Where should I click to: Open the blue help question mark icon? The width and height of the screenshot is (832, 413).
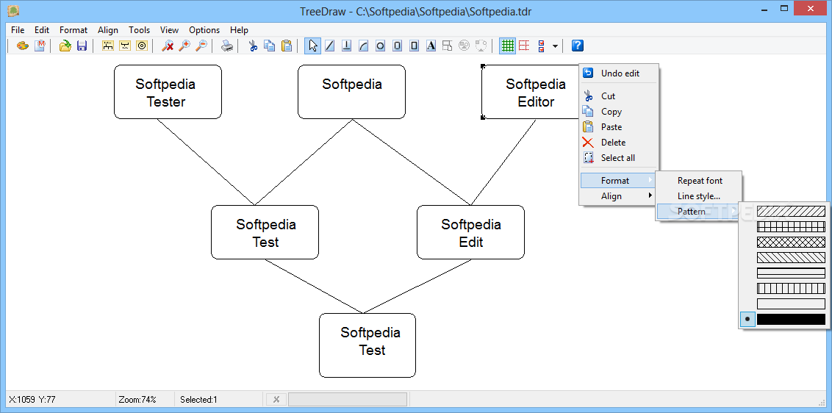(x=578, y=46)
